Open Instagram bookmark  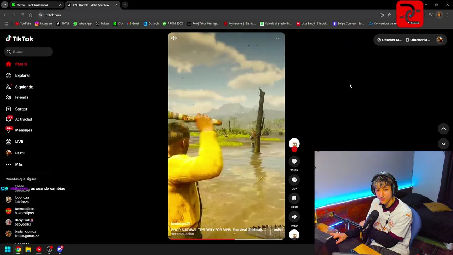click(x=44, y=24)
